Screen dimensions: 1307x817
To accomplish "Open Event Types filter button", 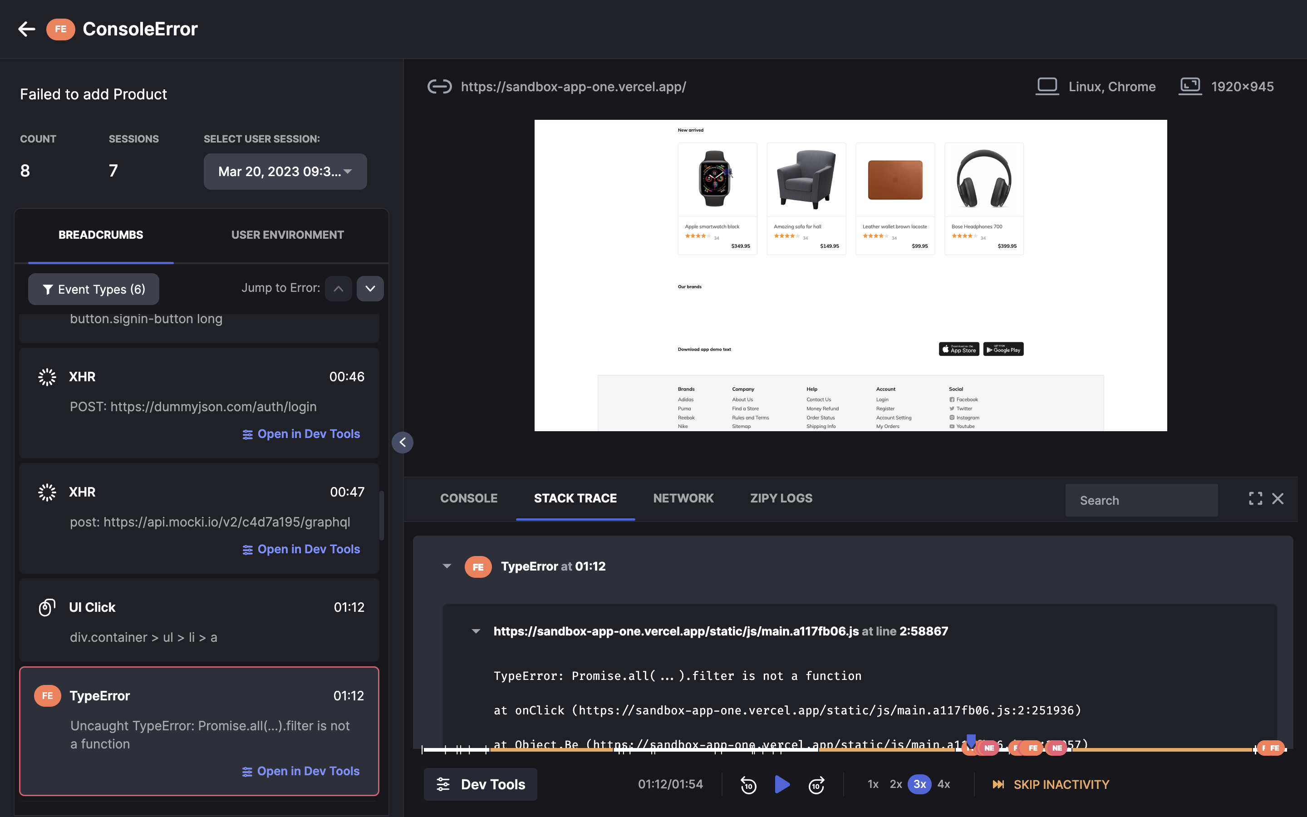I will [93, 289].
